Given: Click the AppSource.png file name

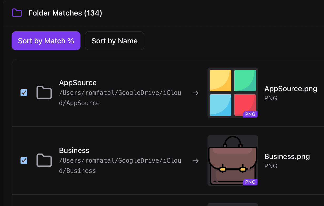Looking at the screenshot, I should tap(291, 89).
